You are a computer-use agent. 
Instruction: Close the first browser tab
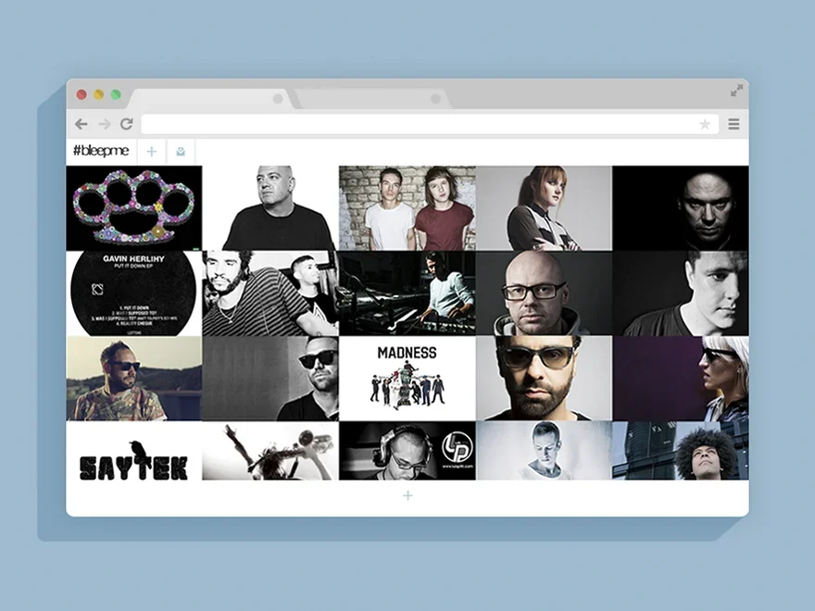pos(278,98)
